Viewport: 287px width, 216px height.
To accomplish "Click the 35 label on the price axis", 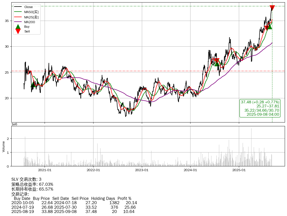I will point(7,21).
